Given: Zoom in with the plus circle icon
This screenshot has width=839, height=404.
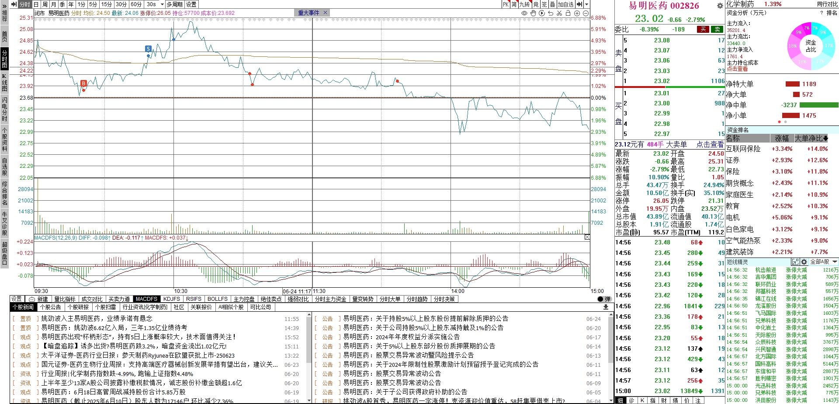Looking at the screenshot, I should click(577, 13).
